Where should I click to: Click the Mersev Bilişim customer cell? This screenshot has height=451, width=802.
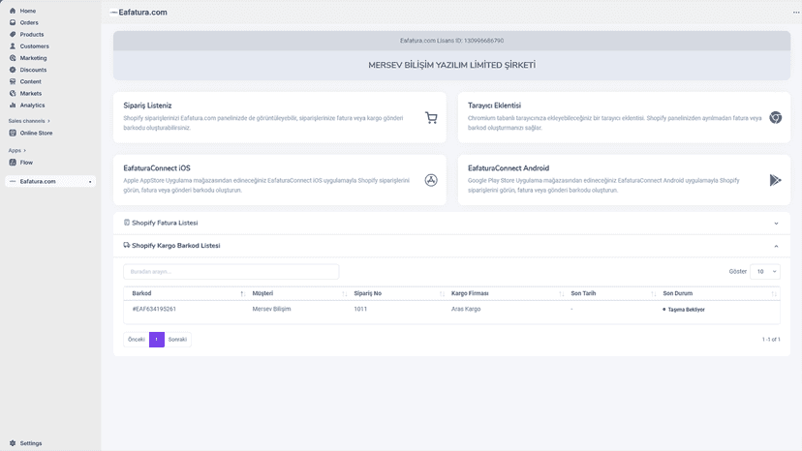pyautogui.click(x=271, y=309)
